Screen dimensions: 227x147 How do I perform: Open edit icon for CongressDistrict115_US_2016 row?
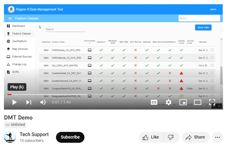click(x=212, y=88)
